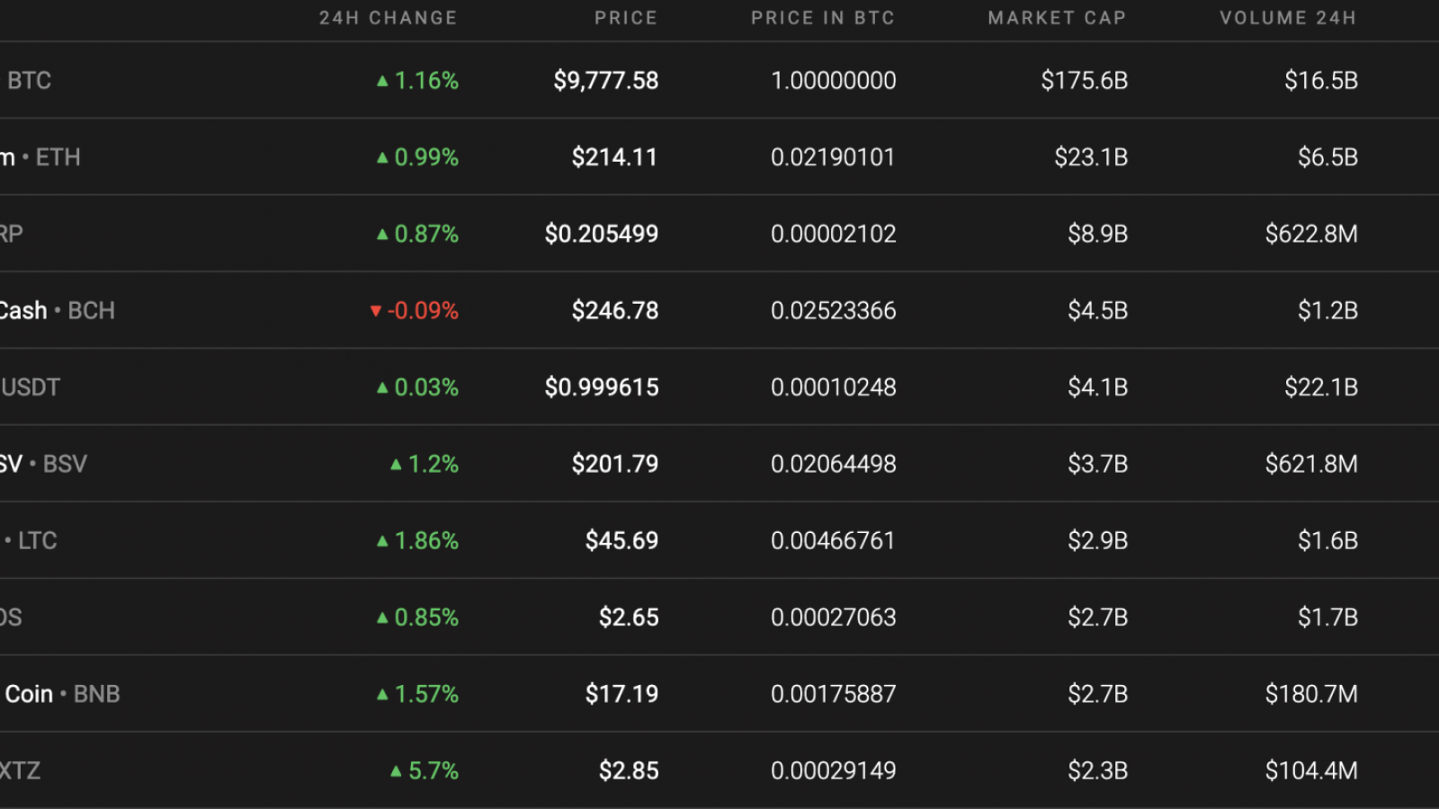Viewport: 1439px width, 809px height.
Task: Select the BCH price $246.78
Action: [x=615, y=311]
